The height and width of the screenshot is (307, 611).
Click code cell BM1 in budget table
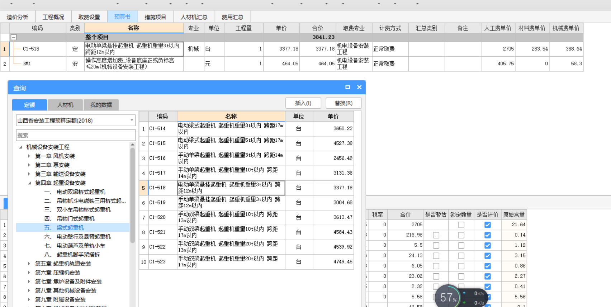(38, 63)
